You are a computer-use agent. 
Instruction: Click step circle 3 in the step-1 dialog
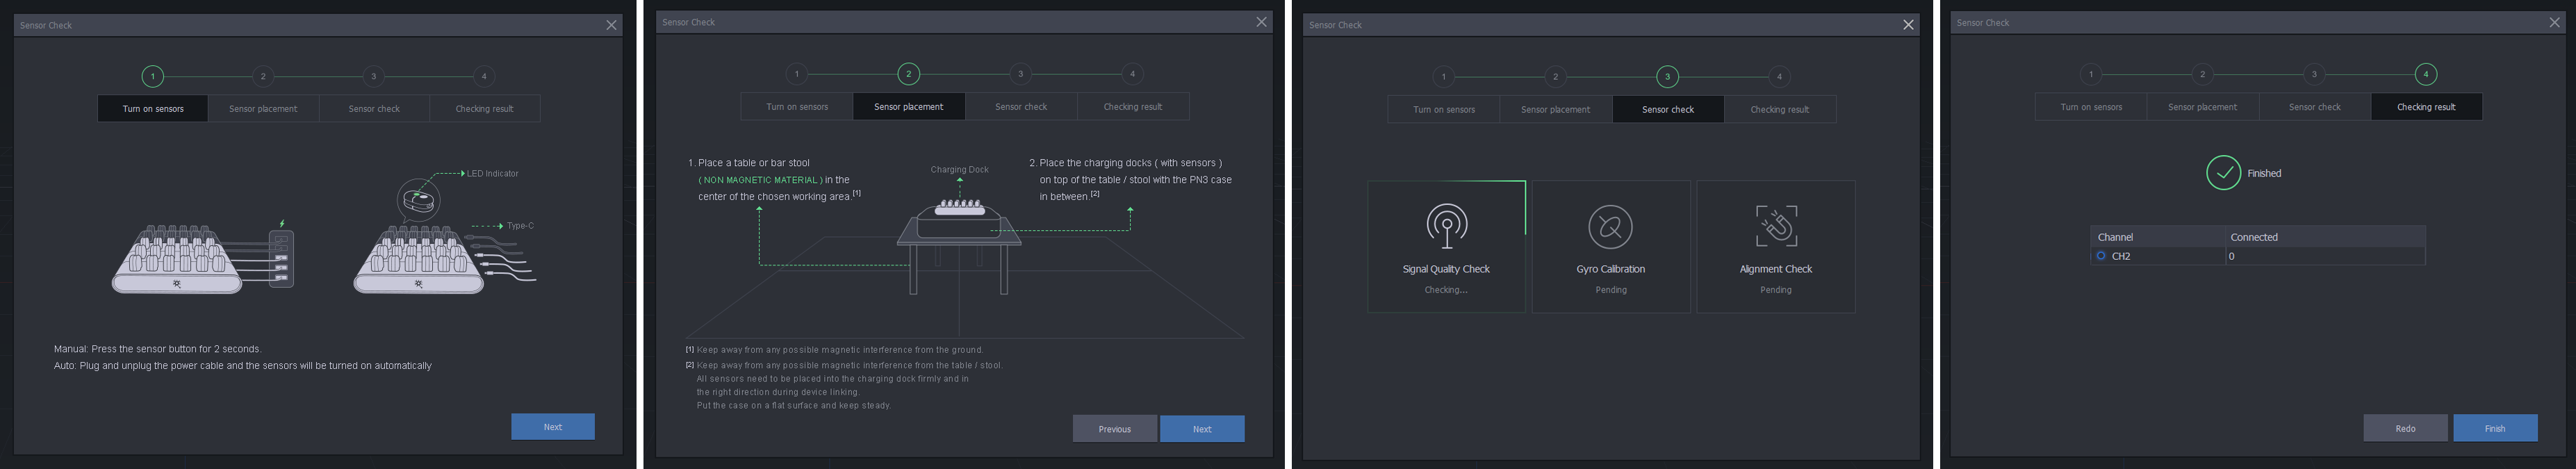coord(373,76)
